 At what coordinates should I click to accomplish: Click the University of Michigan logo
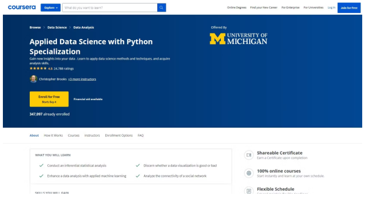tap(239, 39)
